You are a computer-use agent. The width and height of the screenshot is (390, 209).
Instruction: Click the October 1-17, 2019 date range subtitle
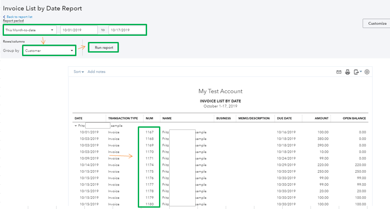[x=220, y=106]
